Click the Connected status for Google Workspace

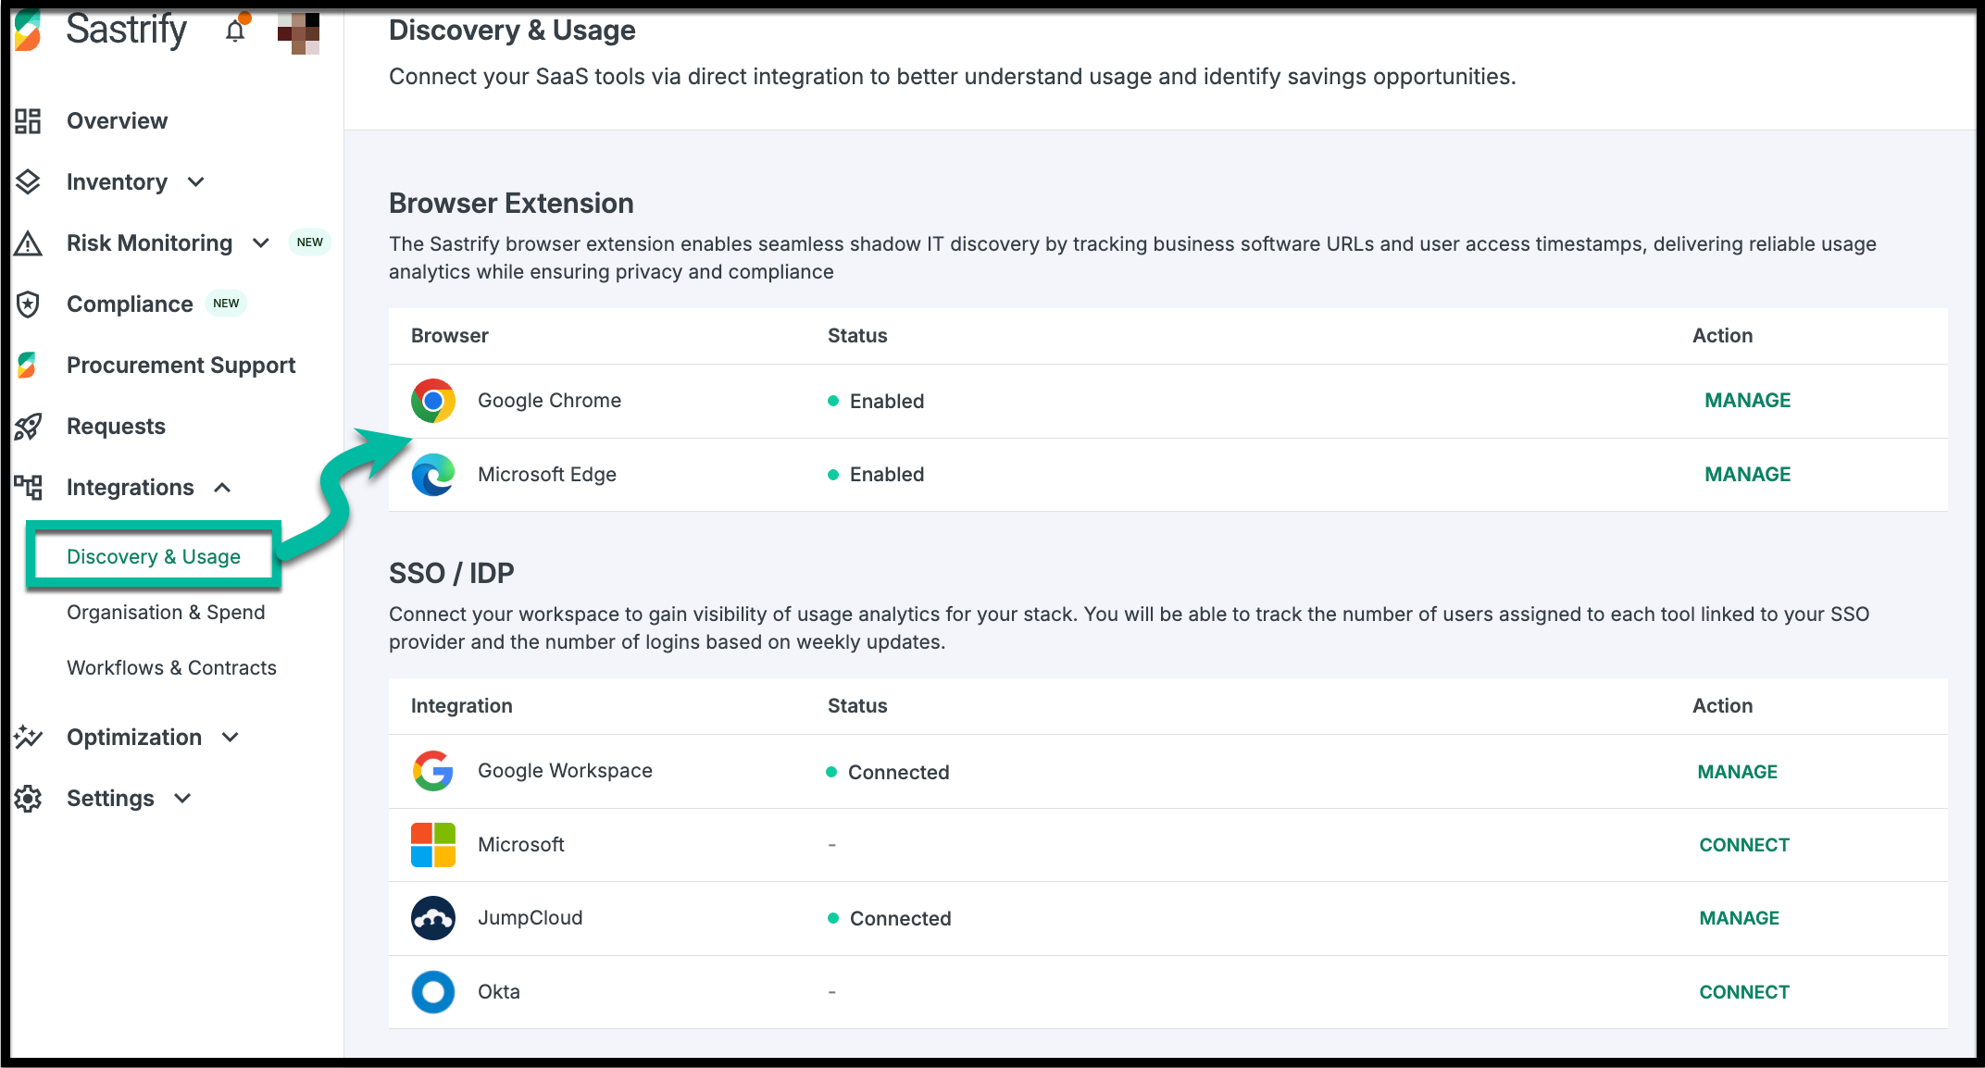coord(888,772)
